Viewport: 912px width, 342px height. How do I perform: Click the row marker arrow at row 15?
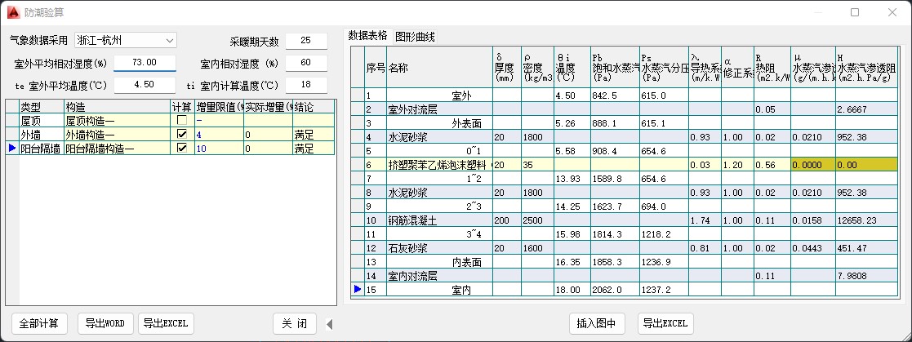point(357,289)
